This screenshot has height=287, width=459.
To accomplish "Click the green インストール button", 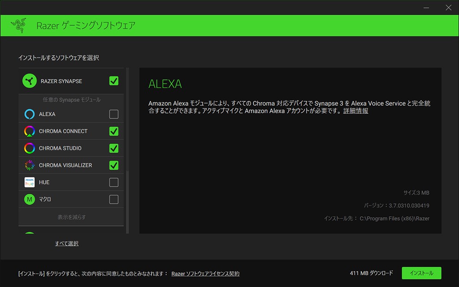I will pos(421,273).
